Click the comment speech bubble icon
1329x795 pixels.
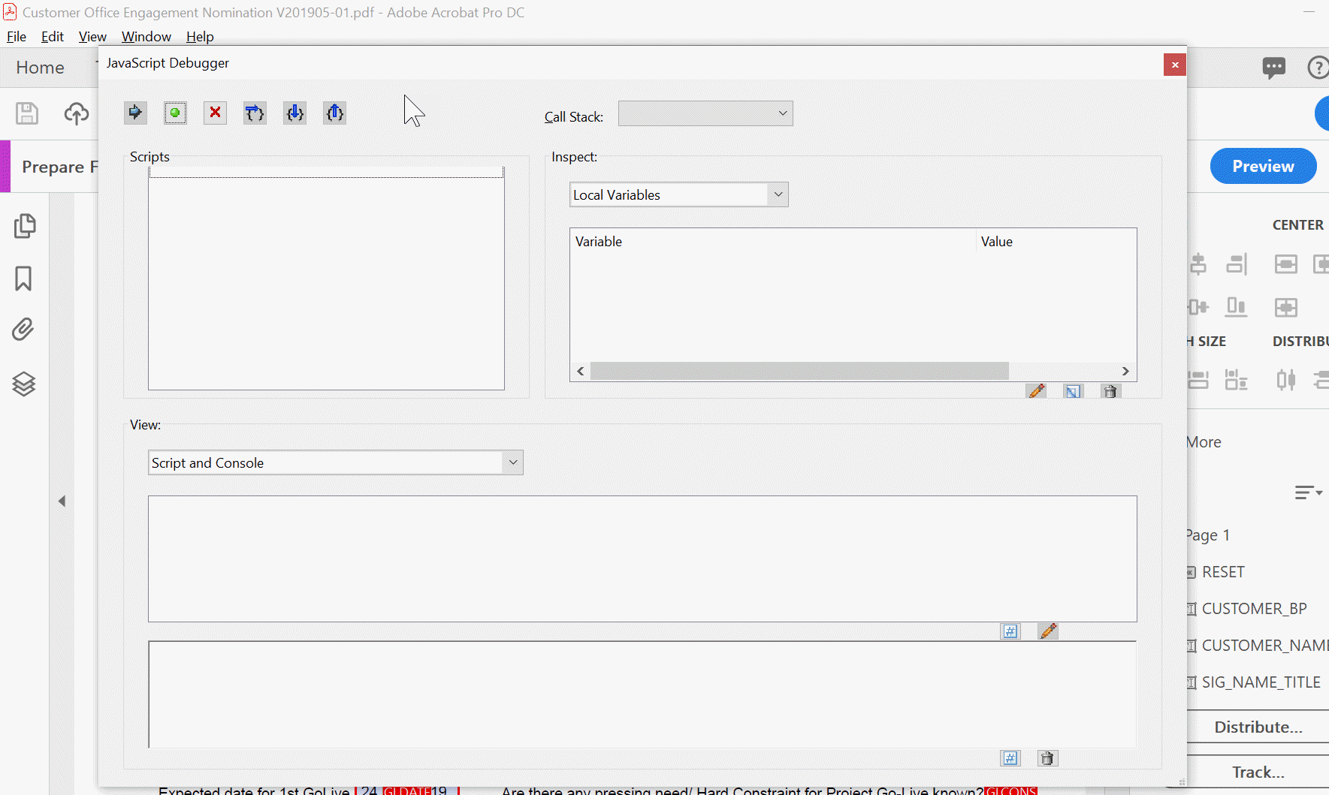tap(1274, 68)
